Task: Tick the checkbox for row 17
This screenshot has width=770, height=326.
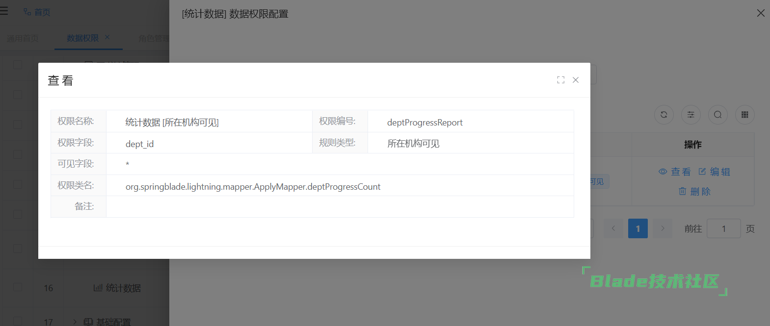Action: pyautogui.click(x=18, y=321)
